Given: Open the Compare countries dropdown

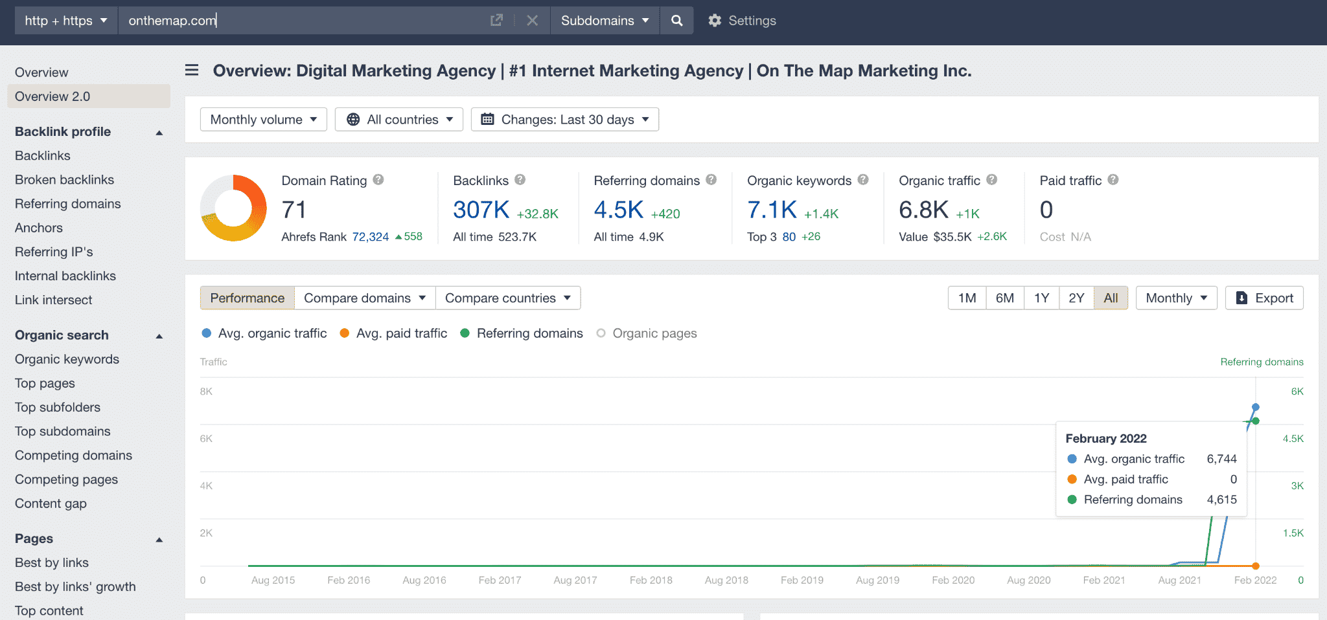Looking at the screenshot, I should pyautogui.click(x=508, y=298).
